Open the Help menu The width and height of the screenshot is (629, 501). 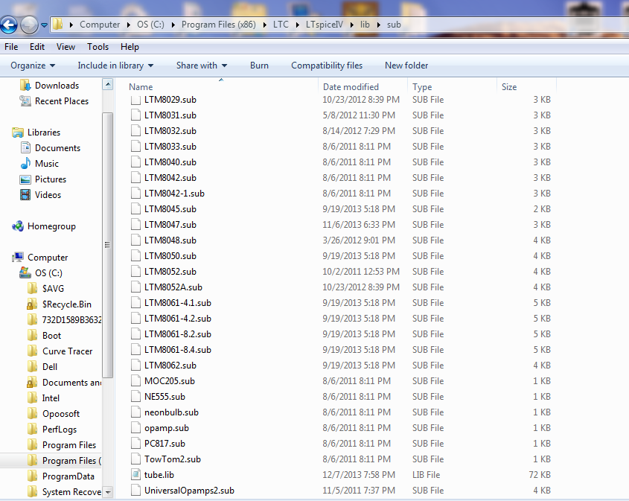tap(130, 47)
